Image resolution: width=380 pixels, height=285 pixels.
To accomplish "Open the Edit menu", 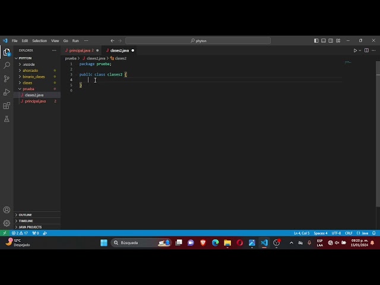I will tap(25, 41).
